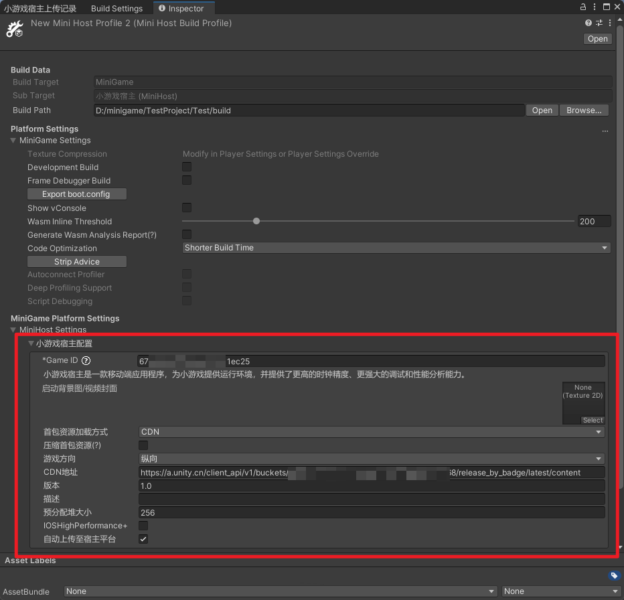Open the profile's help reference icon

tap(589, 23)
